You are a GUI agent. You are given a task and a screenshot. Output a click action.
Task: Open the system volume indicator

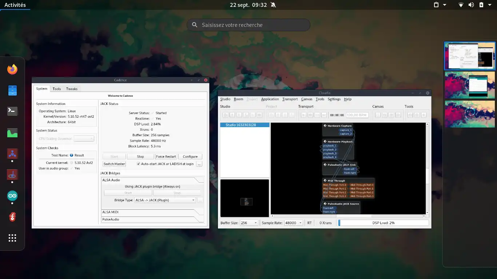point(471,5)
